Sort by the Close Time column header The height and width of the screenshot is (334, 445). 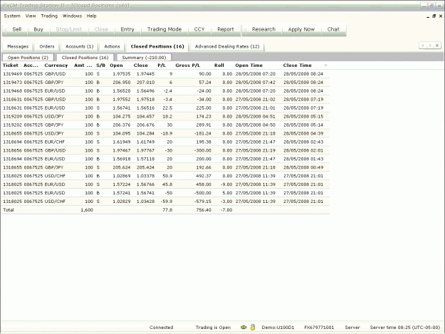[297, 66]
